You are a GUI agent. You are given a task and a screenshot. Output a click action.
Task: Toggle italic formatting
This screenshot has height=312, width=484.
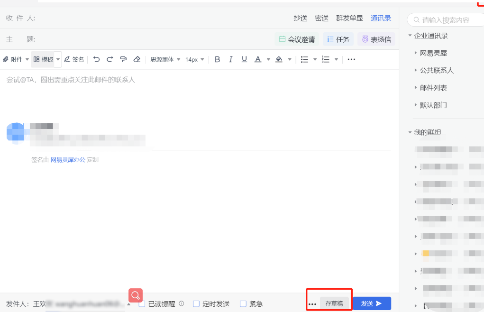pos(230,59)
